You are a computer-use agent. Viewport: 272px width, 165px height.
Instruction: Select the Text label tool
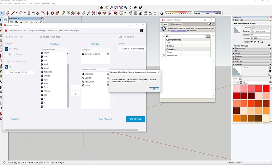tap(68, 13)
